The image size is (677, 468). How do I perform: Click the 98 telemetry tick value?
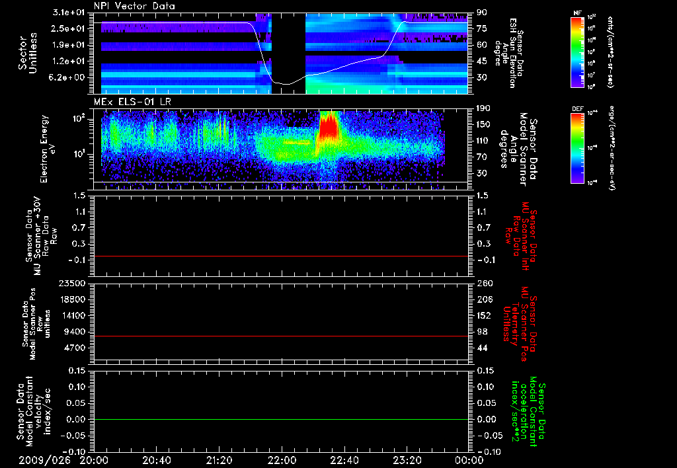tap(482, 332)
